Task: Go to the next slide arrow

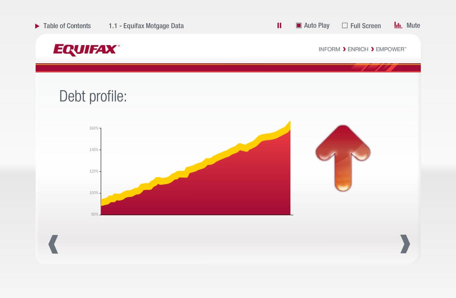Action: click(x=405, y=244)
